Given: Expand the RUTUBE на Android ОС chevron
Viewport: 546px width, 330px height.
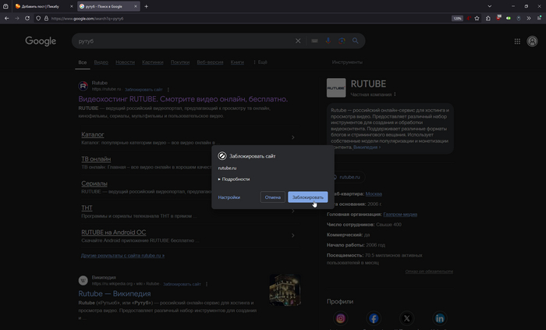Looking at the screenshot, I should 292,236.
